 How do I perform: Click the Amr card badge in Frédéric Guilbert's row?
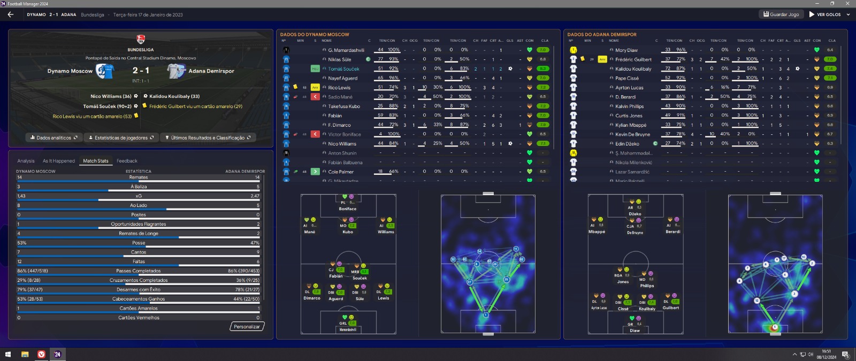602,59
